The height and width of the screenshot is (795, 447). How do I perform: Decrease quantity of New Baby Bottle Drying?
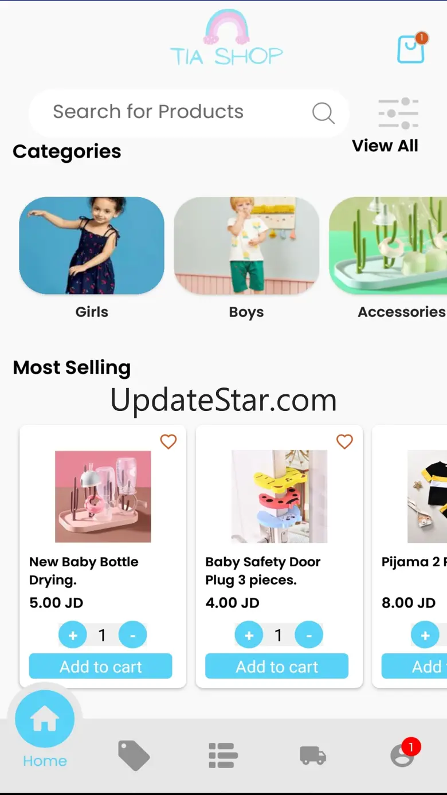click(x=132, y=636)
